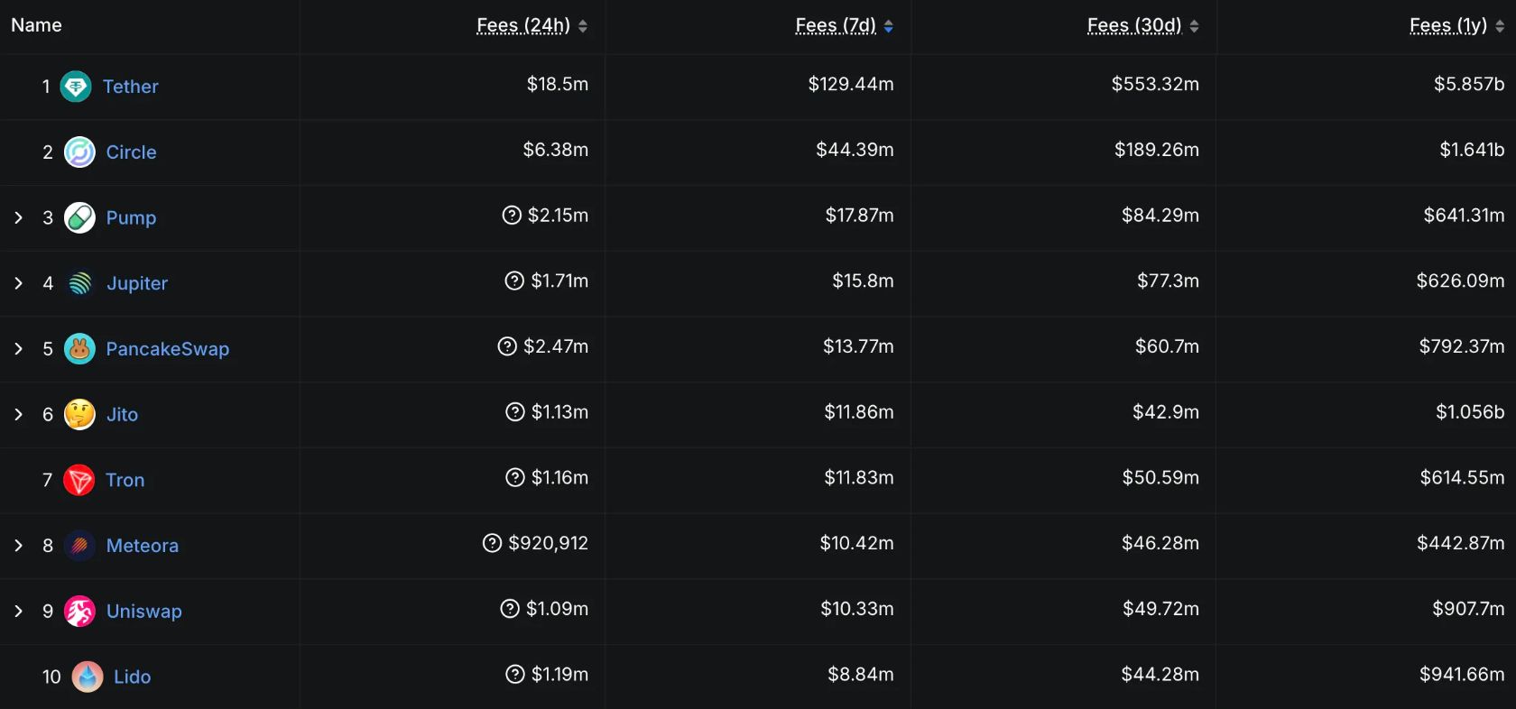Expand the Meteora row chevron
The width and height of the screenshot is (1516, 709).
(18, 546)
